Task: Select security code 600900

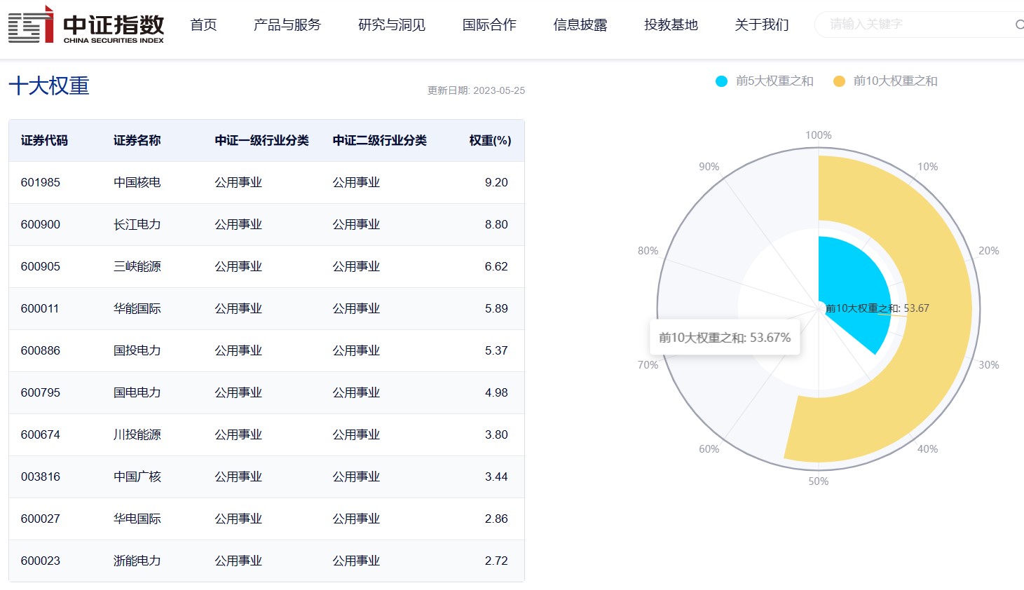Action: 41,225
